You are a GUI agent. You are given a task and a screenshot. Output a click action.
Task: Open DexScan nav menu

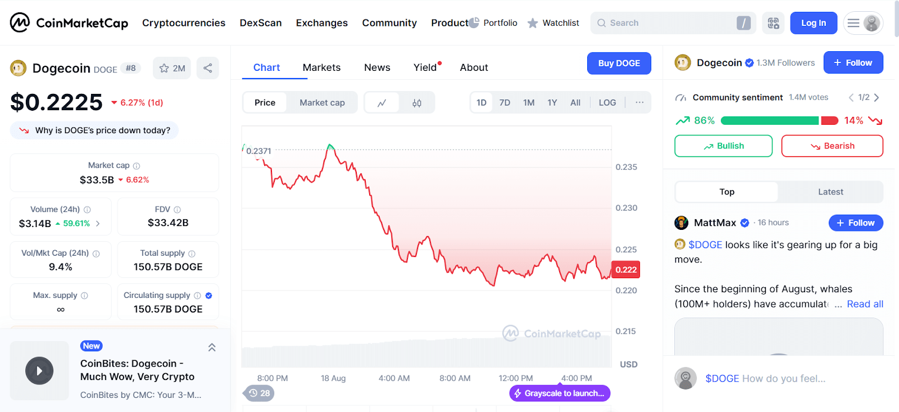(261, 23)
